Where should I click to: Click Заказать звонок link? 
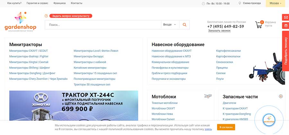(x=219, y=31)
